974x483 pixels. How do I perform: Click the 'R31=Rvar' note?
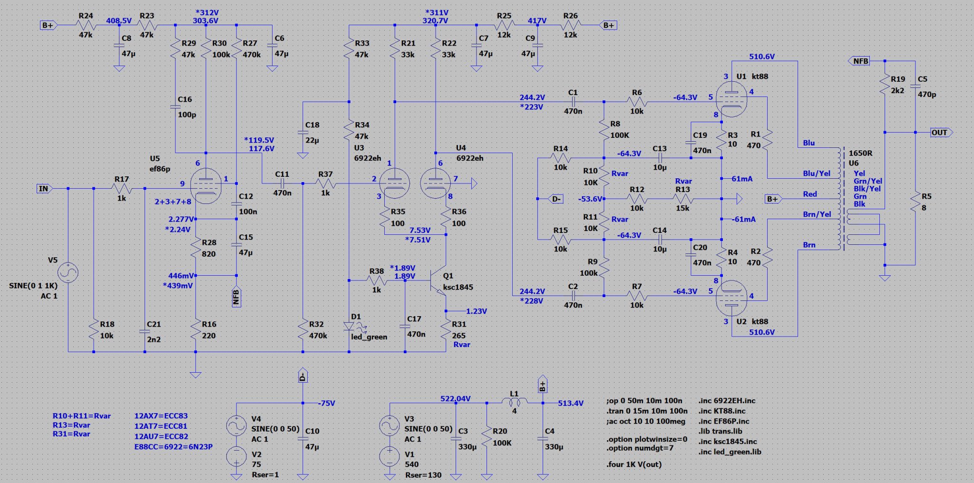(x=71, y=434)
